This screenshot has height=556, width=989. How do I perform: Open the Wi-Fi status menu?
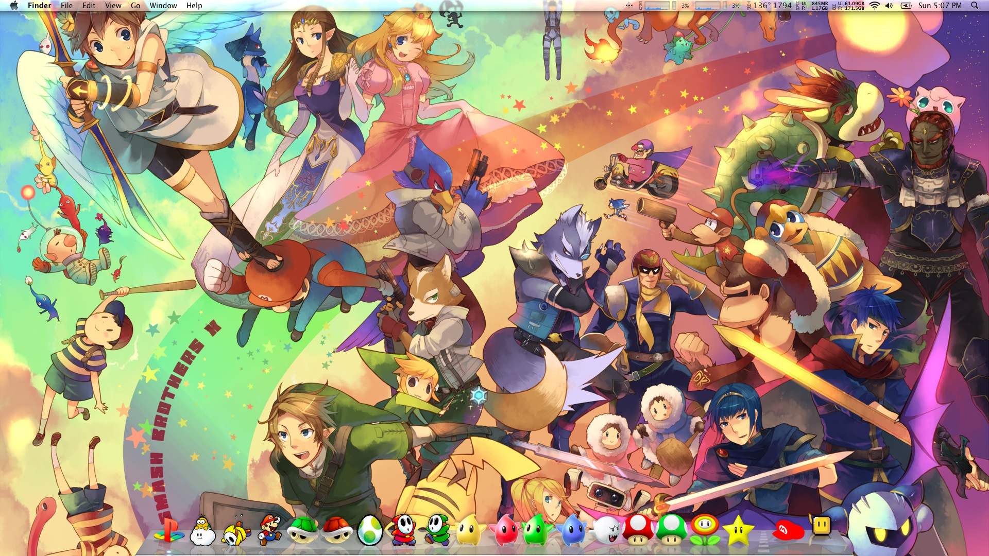875,6
